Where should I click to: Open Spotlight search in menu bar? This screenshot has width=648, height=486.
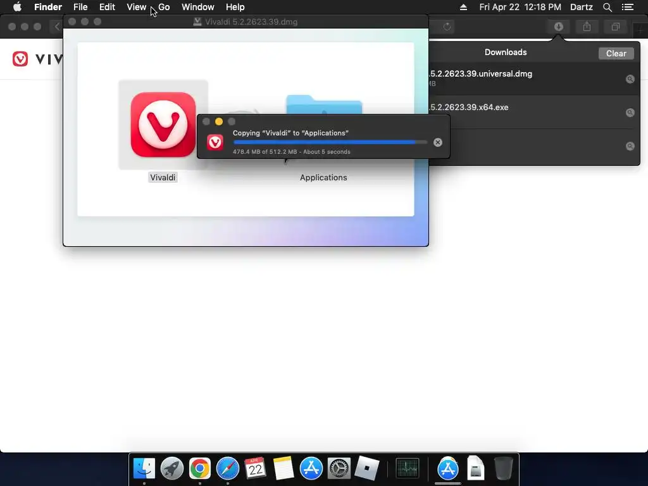(607, 7)
